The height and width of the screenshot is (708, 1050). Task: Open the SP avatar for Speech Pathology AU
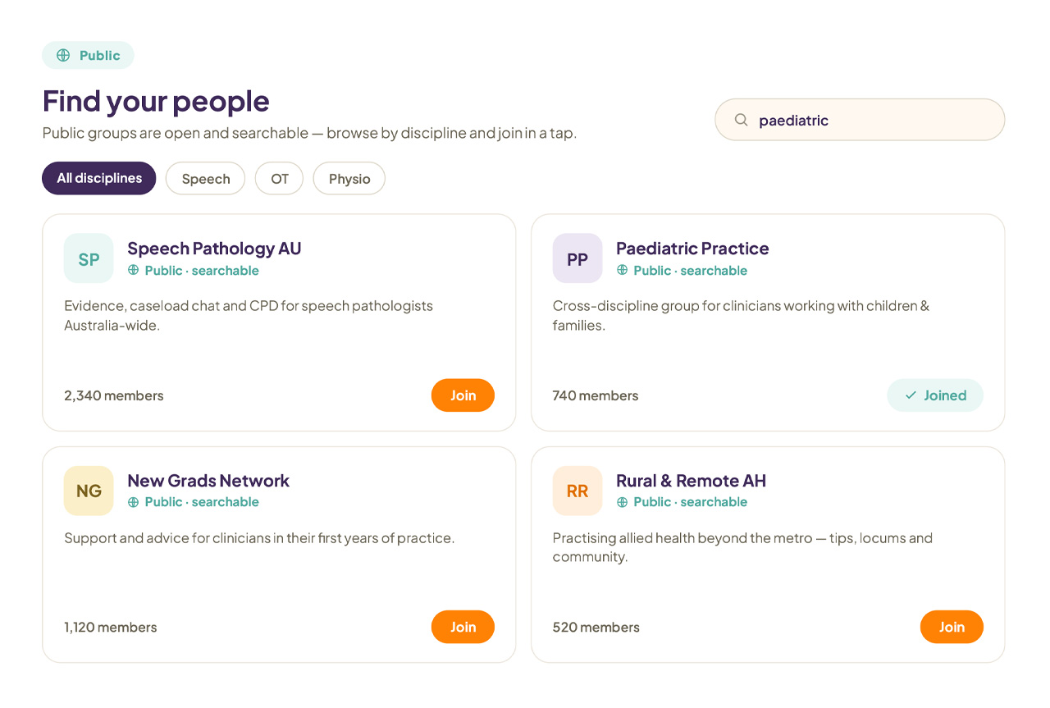point(89,258)
